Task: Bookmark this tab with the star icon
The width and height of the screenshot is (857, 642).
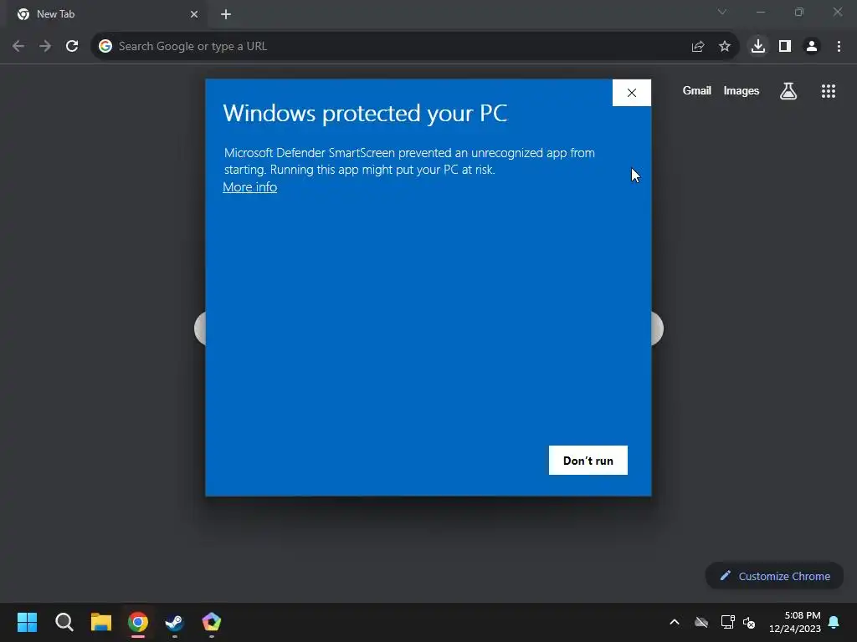Action: [x=725, y=47]
